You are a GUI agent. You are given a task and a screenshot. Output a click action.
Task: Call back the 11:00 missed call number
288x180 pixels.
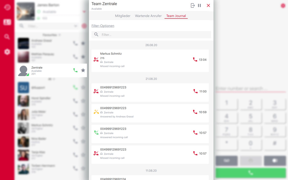[x=195, y=91]
